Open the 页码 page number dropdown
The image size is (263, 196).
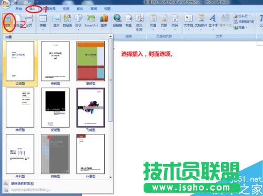point(175,23)
